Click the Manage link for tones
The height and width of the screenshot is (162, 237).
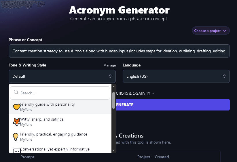tap(109, 65)
